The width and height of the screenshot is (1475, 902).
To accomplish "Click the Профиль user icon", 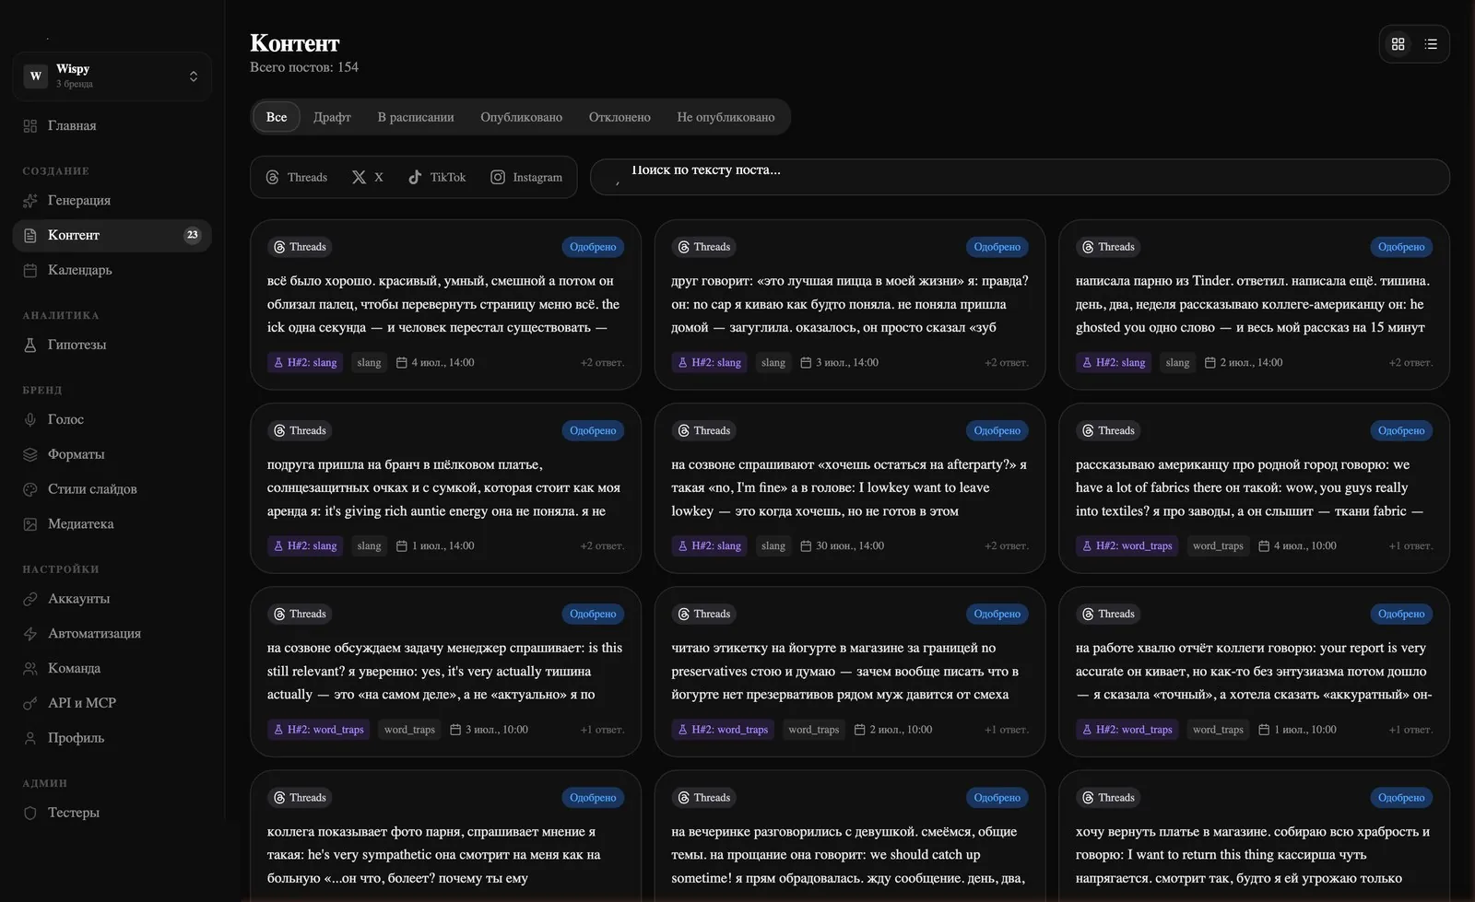I will click(30, 738).
